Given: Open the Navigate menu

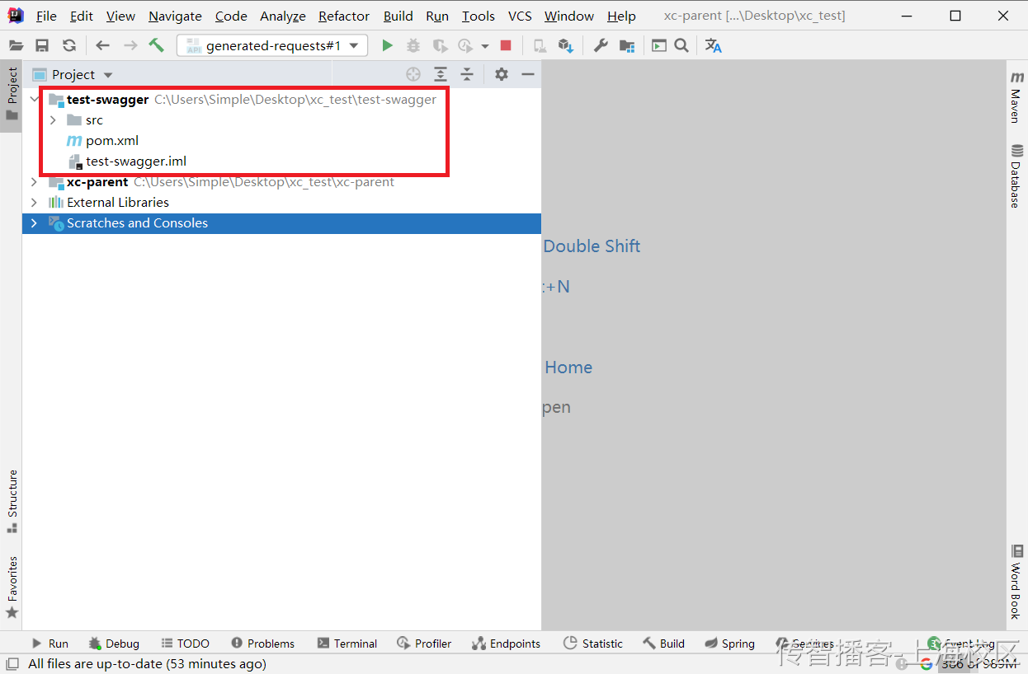Looking at the screenshot, I should 175,16.
